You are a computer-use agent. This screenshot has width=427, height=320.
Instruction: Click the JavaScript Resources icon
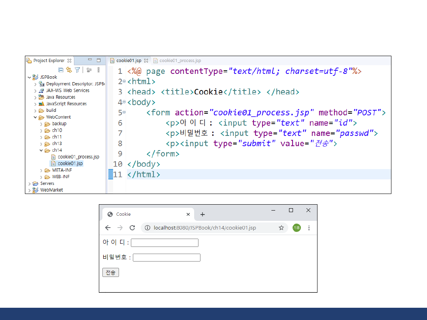[42, 104]
